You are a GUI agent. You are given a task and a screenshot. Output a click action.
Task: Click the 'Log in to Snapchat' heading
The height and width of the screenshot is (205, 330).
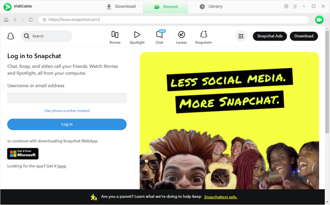tap(34, 56)
